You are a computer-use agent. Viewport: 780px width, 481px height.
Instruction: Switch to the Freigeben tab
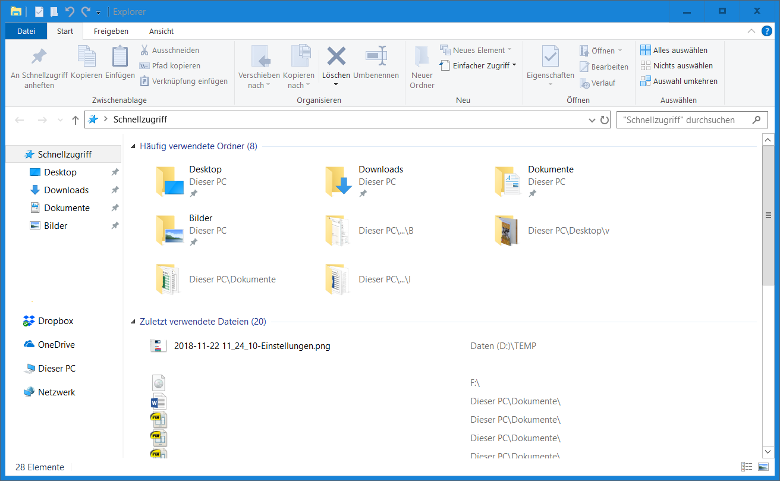tap(111, 31)
